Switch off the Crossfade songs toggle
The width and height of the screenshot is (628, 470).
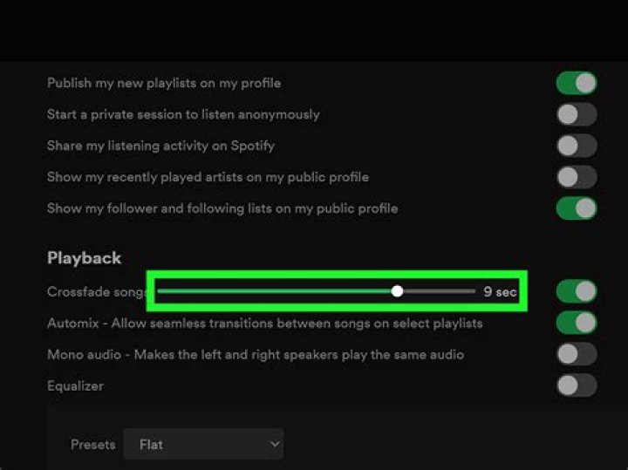coord(577,292)
